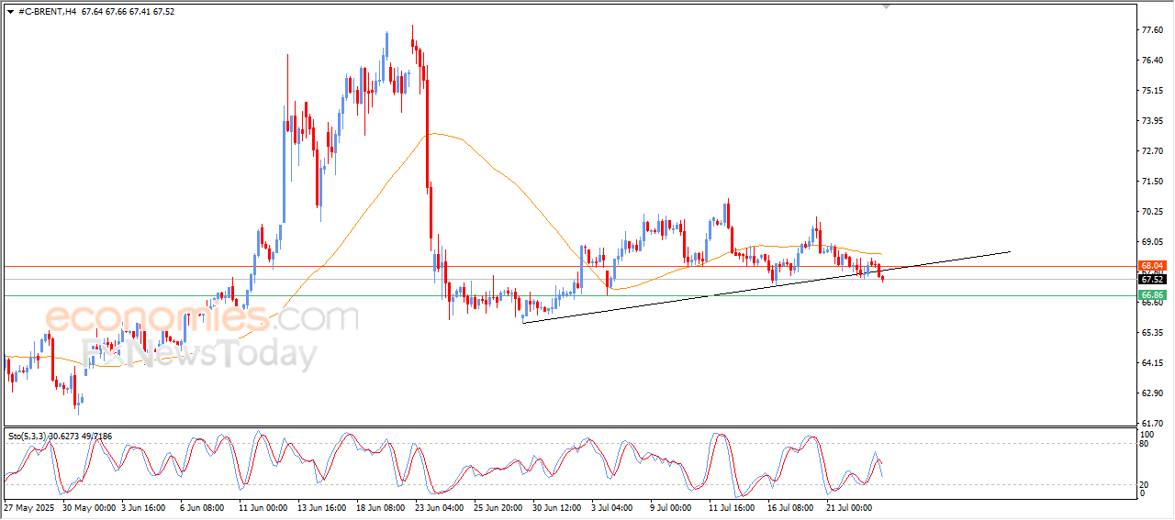Select the #C-BRENT,H4 symbol title text
This screenshot has height=520, width=1175.
(47, 12)
